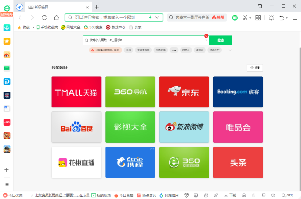Open the skin (shirt) icon in title bar

click(260, 6)
